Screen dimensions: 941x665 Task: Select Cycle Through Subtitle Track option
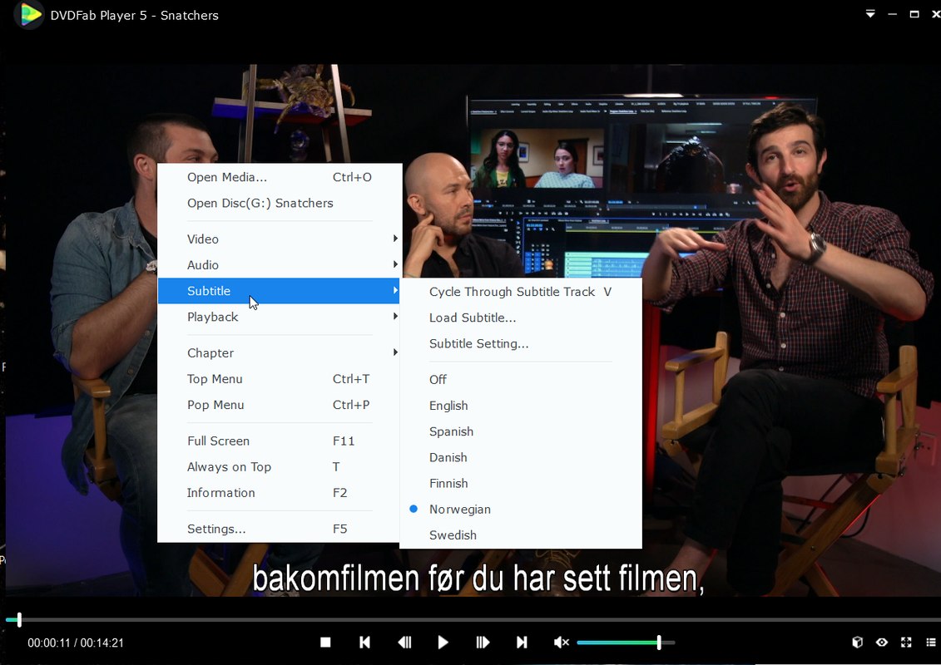click(x=521, y=292)
